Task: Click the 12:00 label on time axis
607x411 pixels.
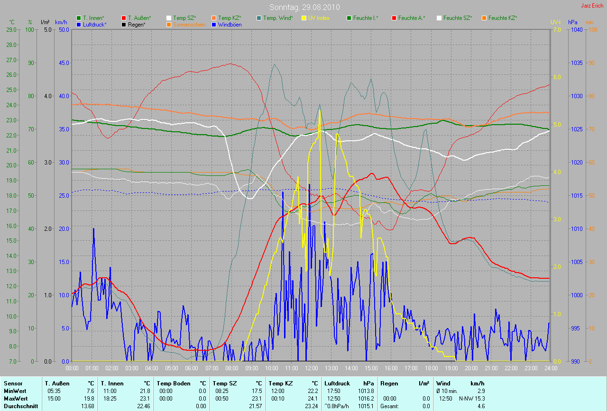Action: (x=311, y=368)
